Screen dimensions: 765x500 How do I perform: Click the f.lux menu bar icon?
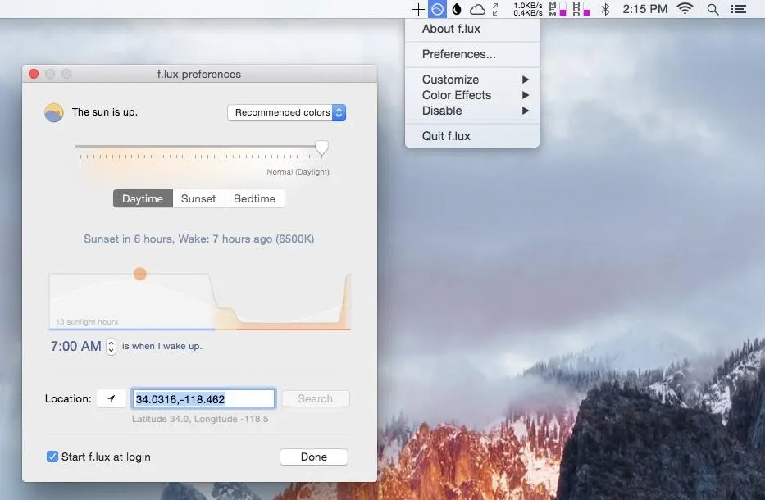coord(437,9)
